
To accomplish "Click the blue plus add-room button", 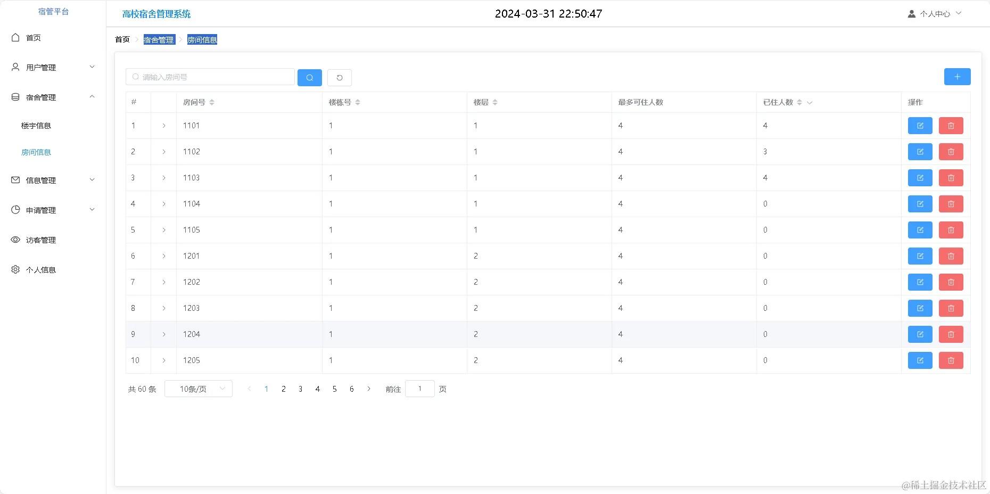I will click(957, 77).
